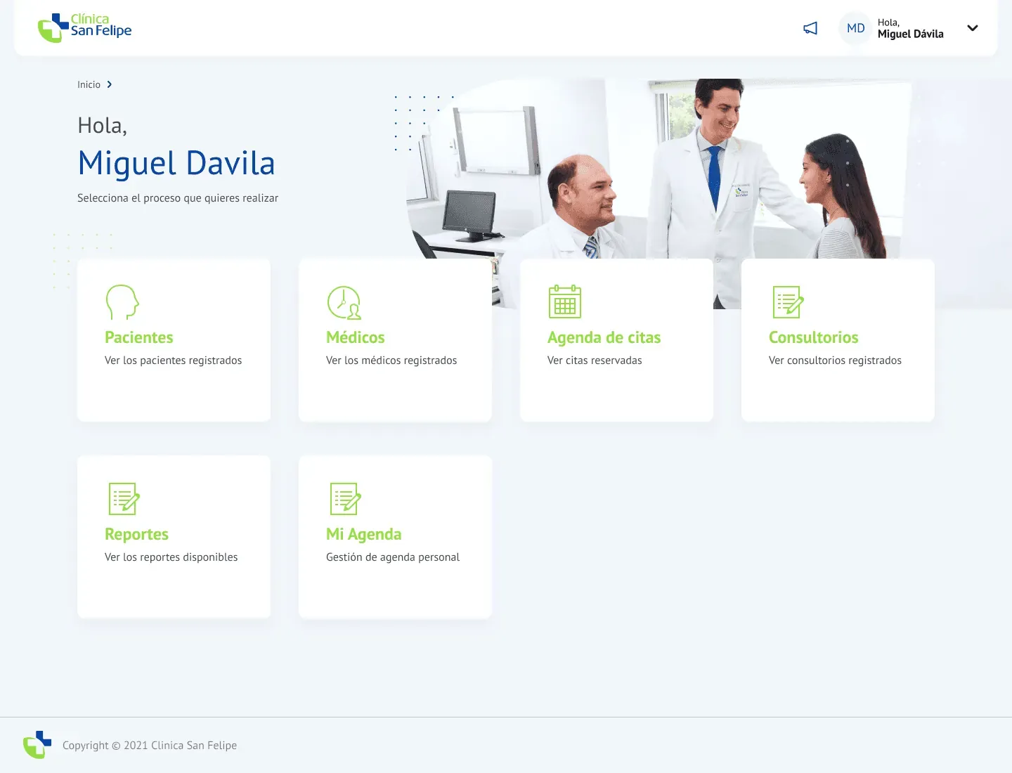Click the Agenda de citas calendar icon

coord(564,301)
